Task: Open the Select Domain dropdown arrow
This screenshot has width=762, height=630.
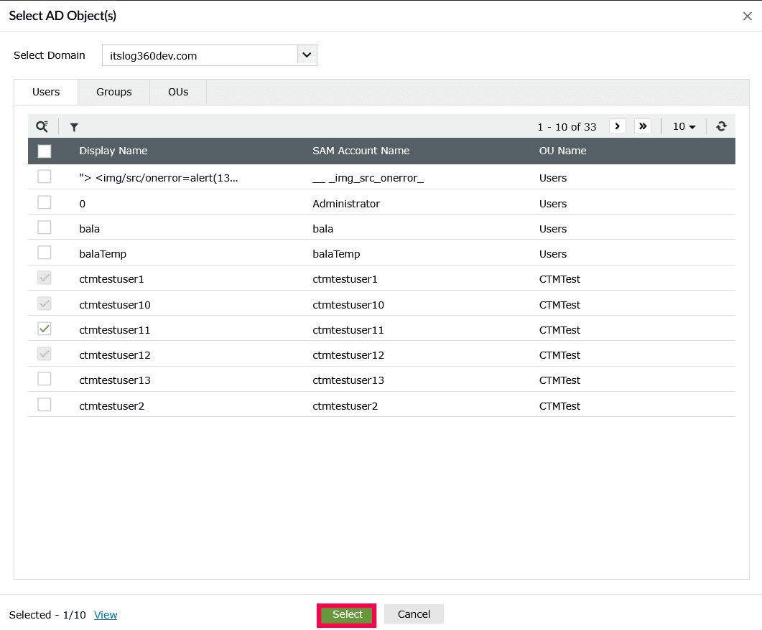Action: click(x=307, y=55)
